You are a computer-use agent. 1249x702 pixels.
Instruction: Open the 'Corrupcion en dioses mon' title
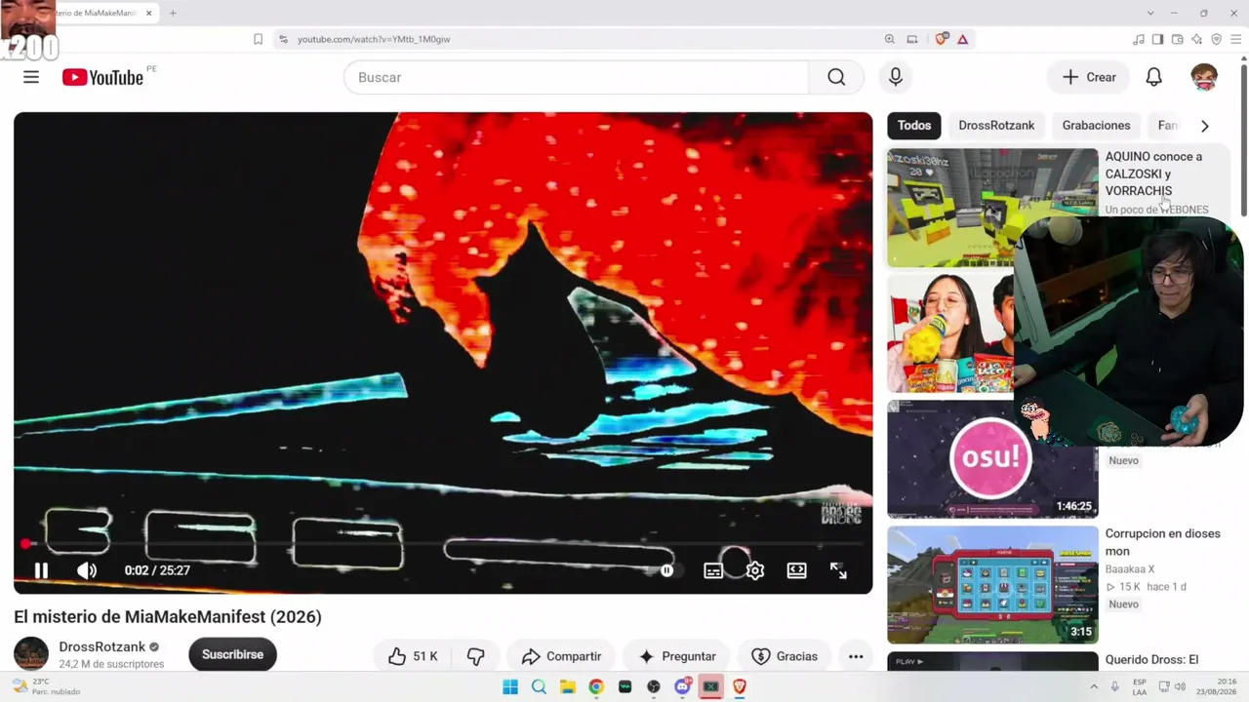tap(1162, 542)
